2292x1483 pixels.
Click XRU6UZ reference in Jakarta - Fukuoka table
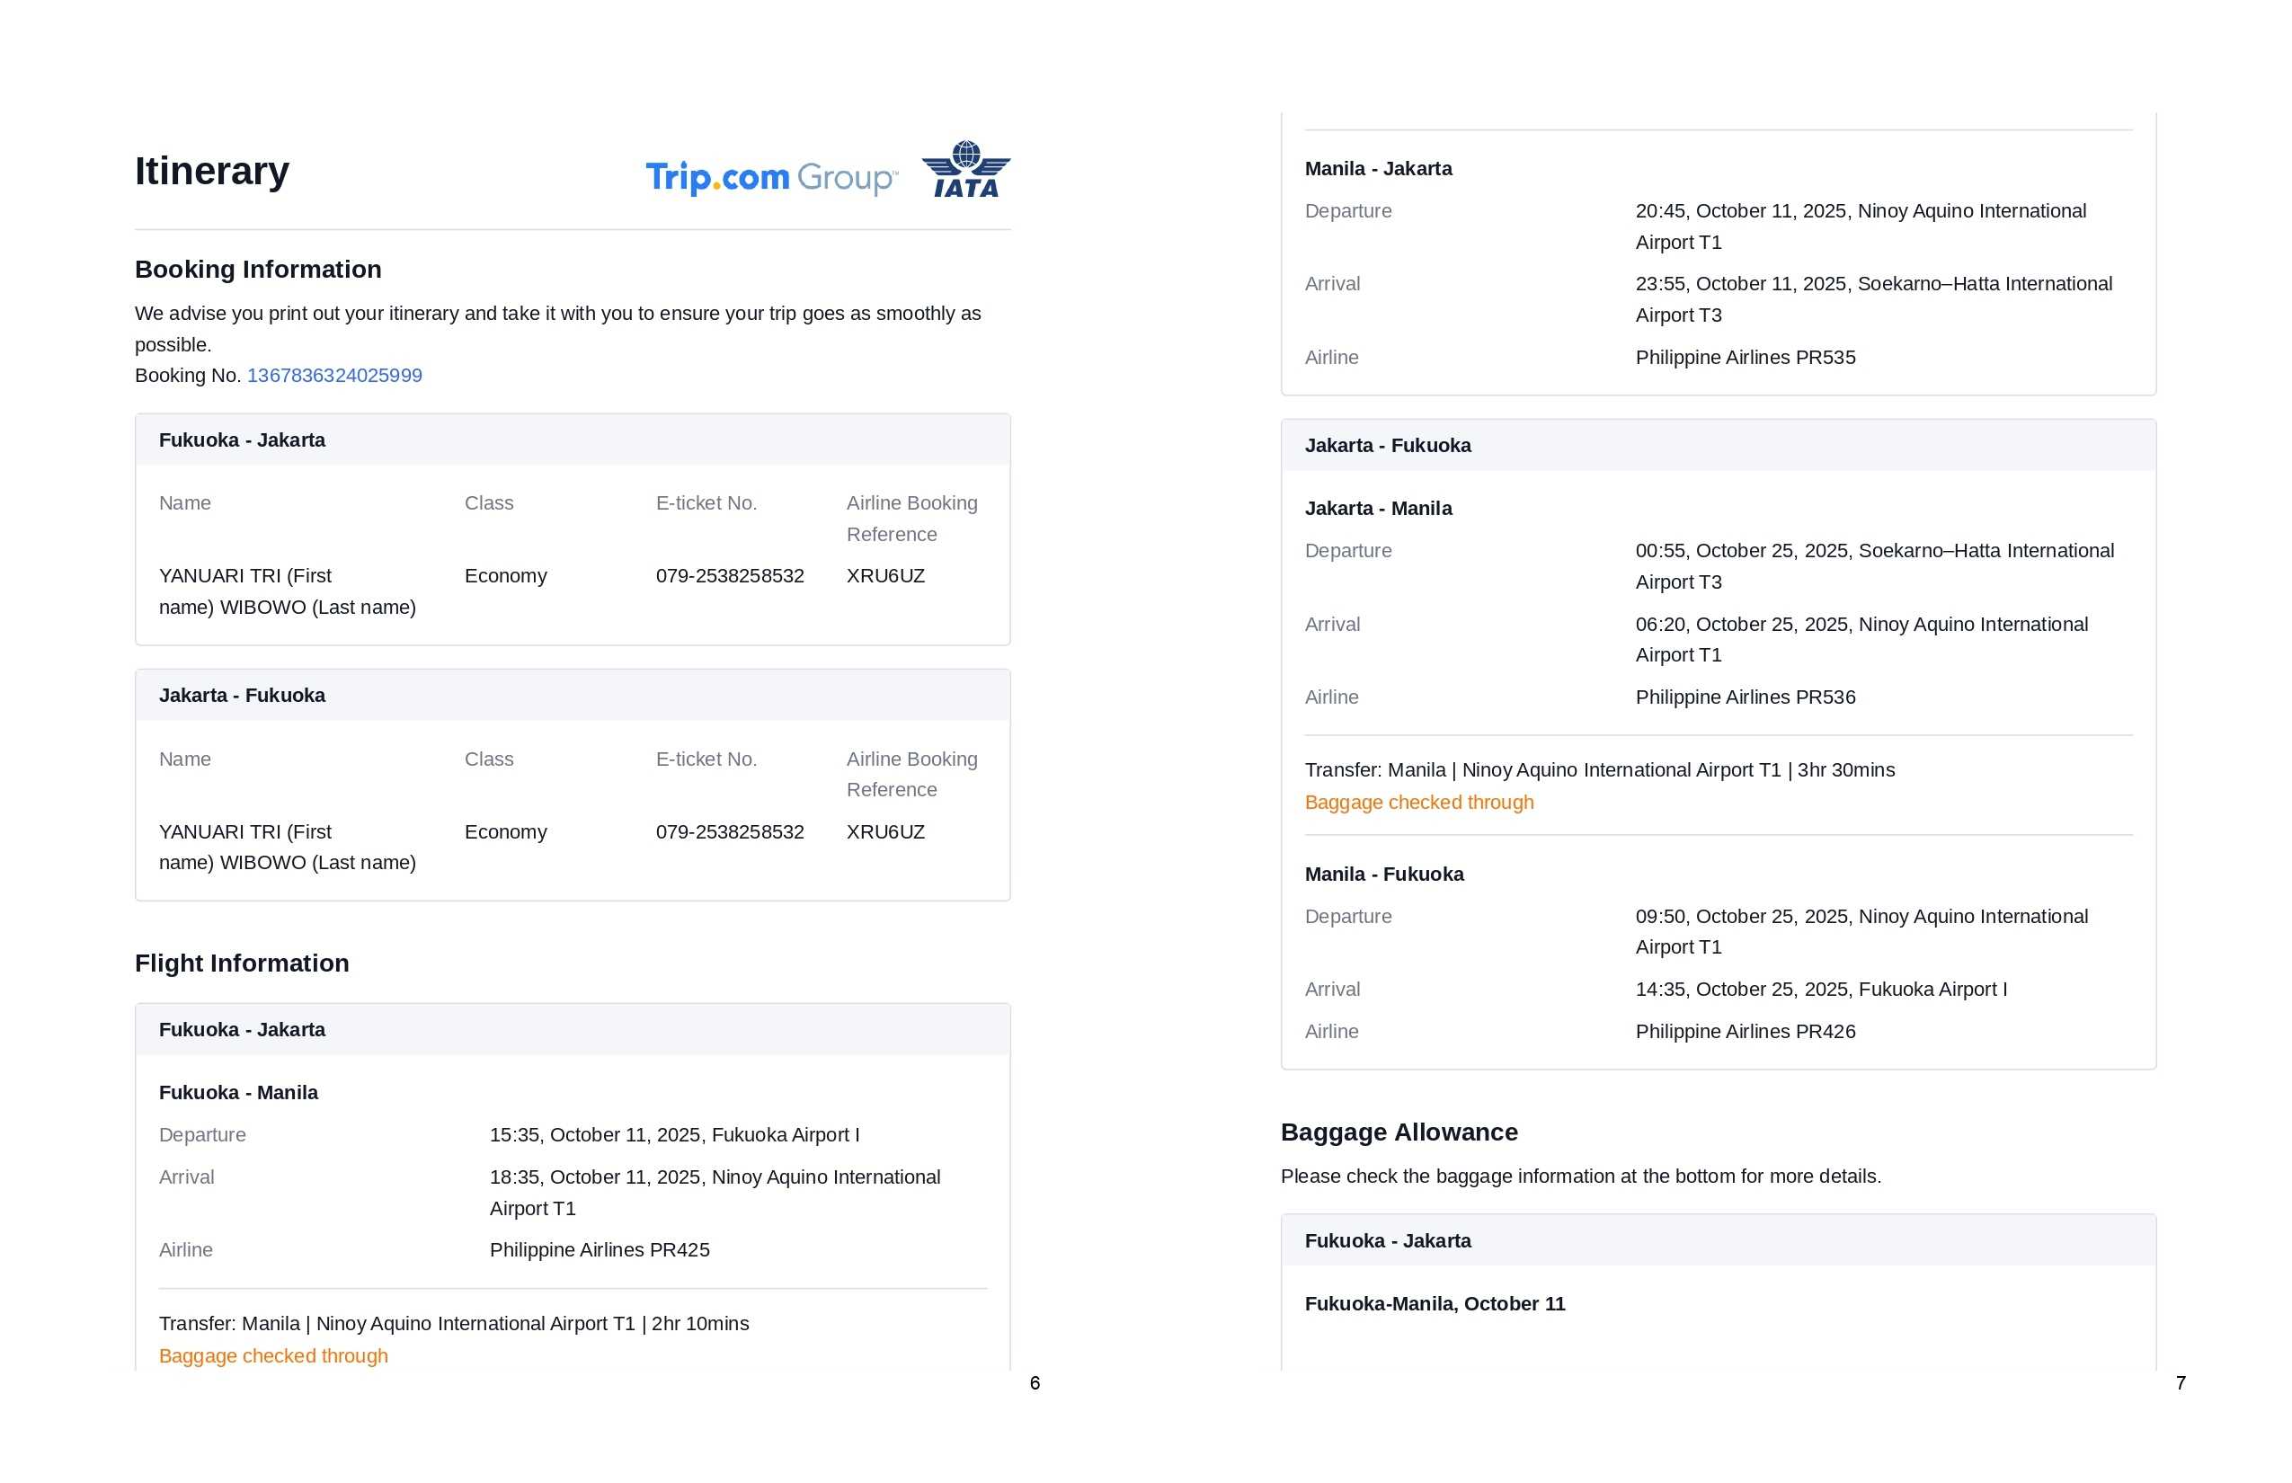pyautogui.click(x=885, y=832)
